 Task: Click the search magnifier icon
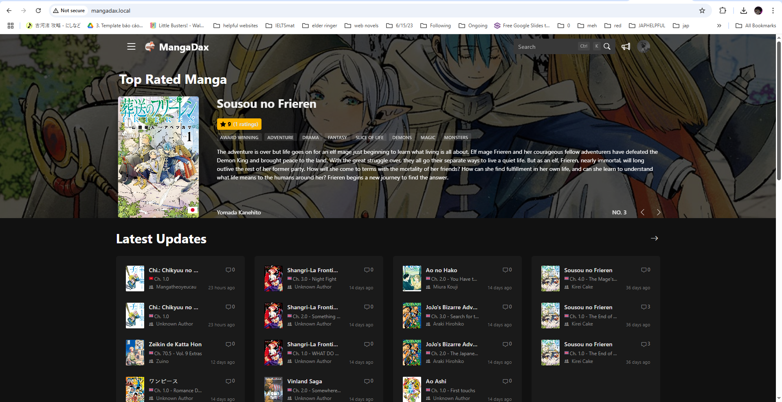coord(607,46)
